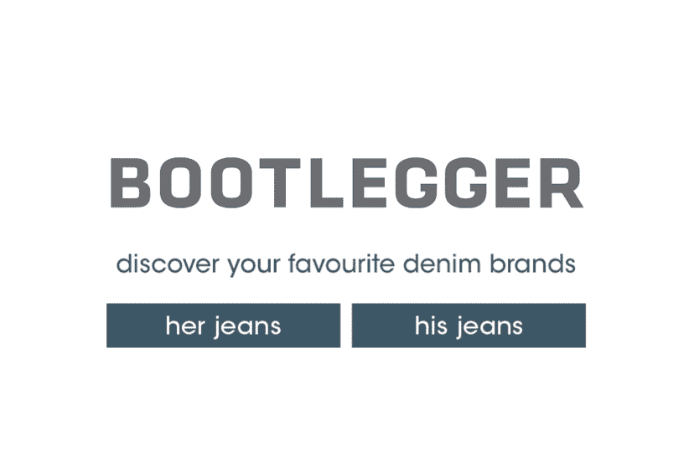694x456 pixels.
Task: Click jeans text on her jeans button
Action: coord(247,327)
